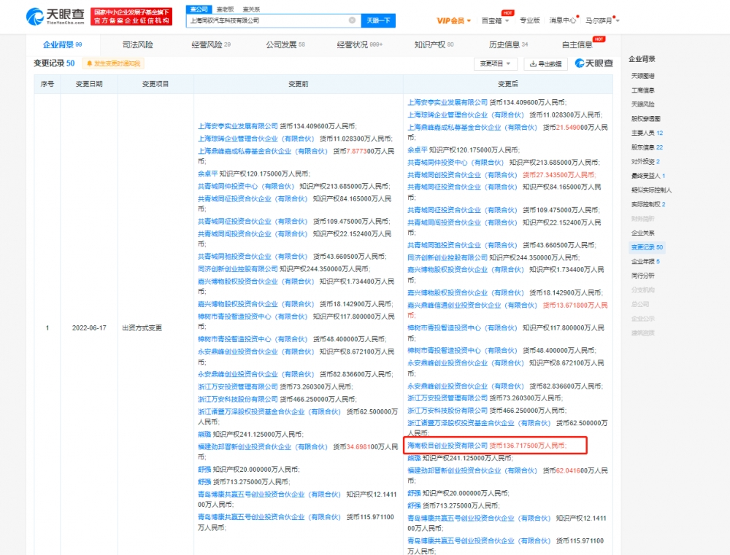Switch to the 查关系 search tab
Viewport: 730px width, 555px height.
[x=251, y=9]
